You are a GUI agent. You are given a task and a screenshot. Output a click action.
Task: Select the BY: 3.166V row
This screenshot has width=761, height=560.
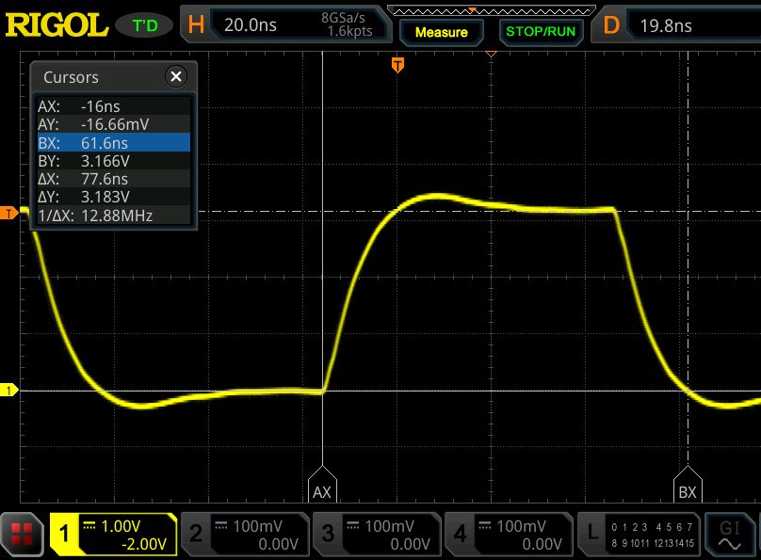click(114, 161)
